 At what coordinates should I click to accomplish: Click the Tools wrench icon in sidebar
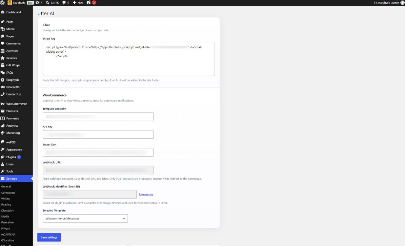(x=3, y=171)
